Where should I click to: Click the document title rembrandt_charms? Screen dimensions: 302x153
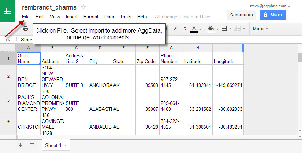point(49,7)
